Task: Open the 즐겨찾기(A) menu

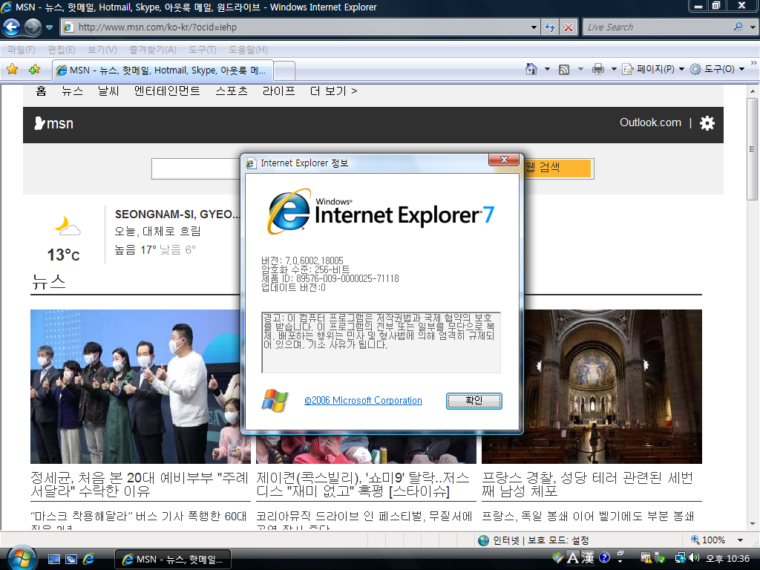Action: (153, 50)
